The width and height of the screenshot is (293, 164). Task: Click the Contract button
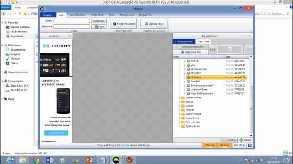tap(230, 140)
